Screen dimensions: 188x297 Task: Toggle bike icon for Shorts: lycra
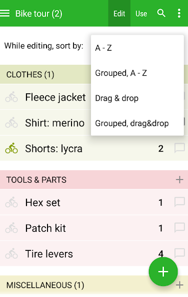pyautogui.click(x=11, y=148)
